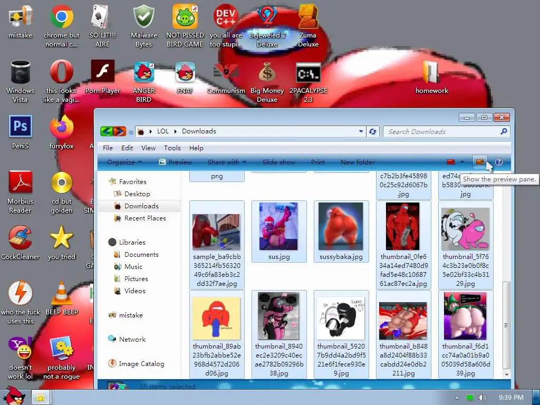Select the sus.jpg file

tap(279, 232)
